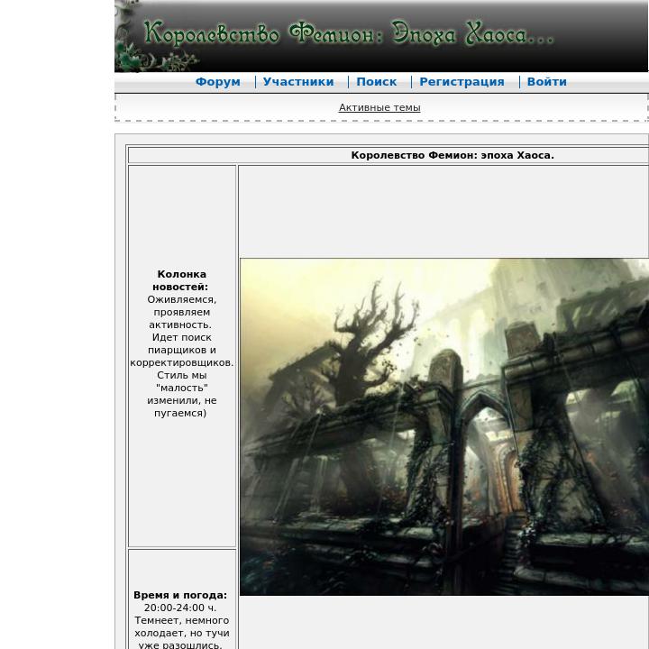Select the 'Колонка новостей:' heading
The image size is (649, 649).
point(180,280)
